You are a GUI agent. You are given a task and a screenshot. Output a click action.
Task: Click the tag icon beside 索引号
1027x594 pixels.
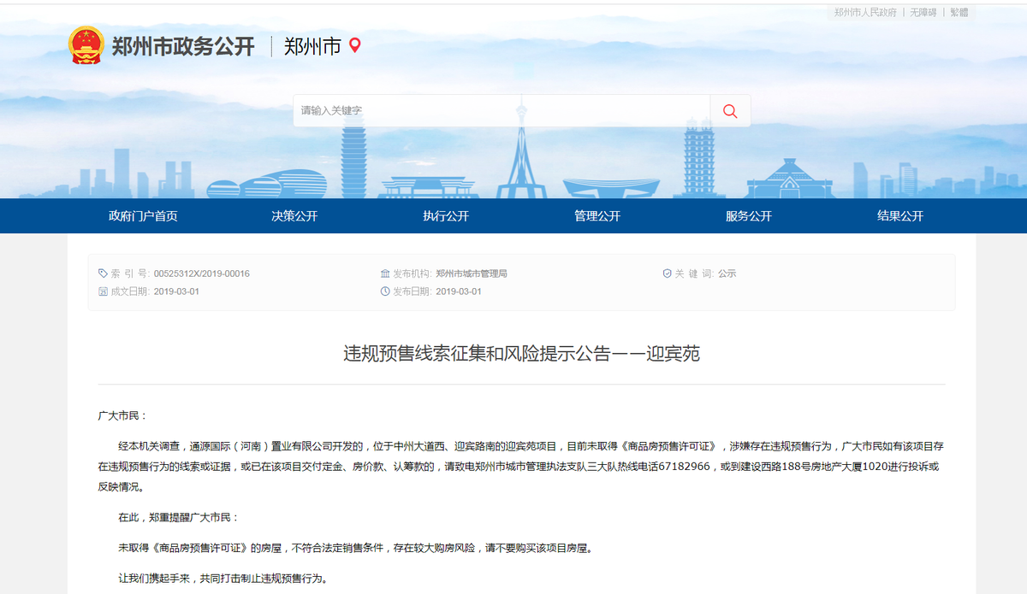coord(104,273)
